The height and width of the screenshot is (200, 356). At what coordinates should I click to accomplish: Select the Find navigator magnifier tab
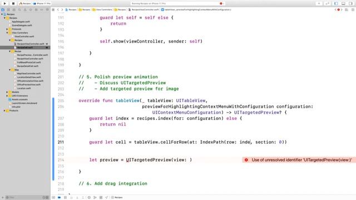(x=19, y=10)
